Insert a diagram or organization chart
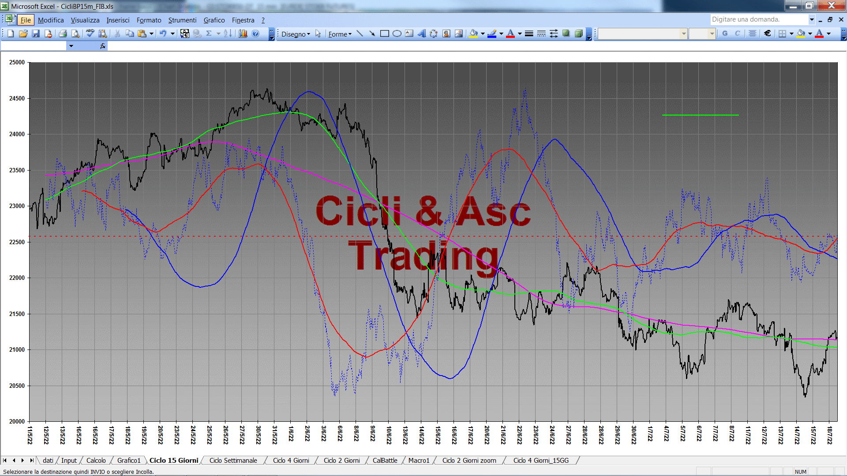The height and width of the screenshot is (476, 847). tap(434, 34)
